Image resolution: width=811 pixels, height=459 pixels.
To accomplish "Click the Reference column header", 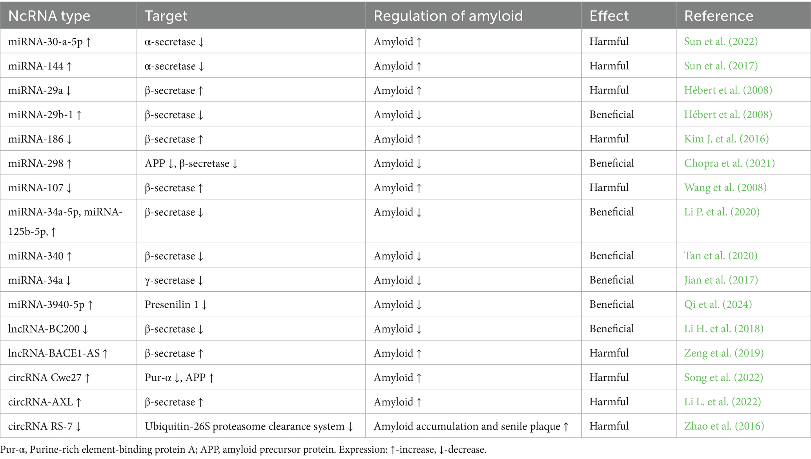I will 719,16.
